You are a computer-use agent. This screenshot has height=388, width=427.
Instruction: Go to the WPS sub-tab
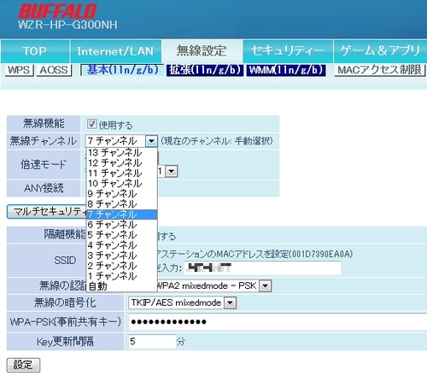(x=20, y=70)
